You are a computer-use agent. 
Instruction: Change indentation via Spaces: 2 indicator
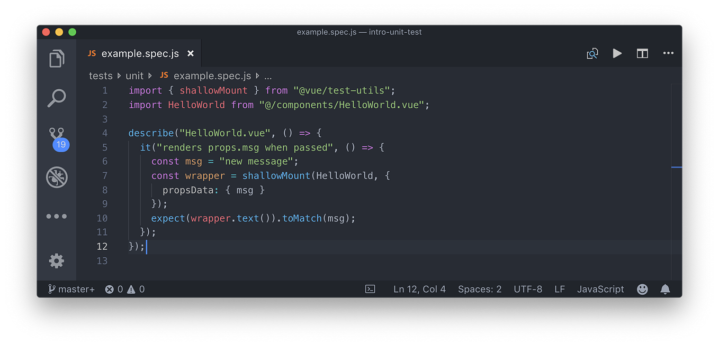pos(479,289)
